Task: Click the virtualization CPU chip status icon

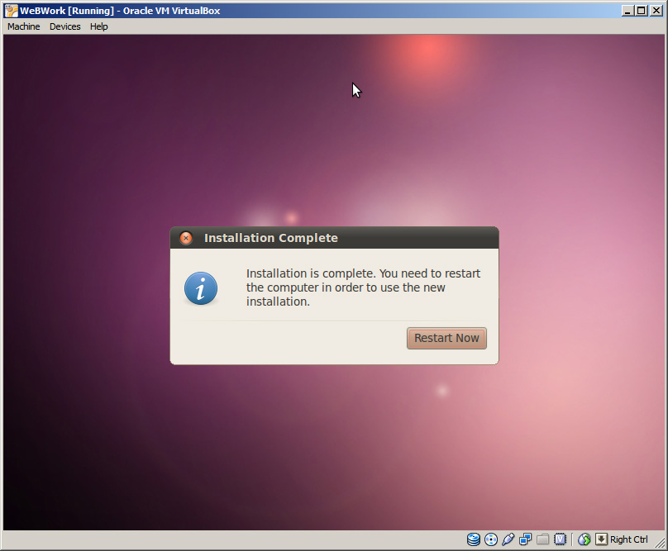Action: coord(560,539)
